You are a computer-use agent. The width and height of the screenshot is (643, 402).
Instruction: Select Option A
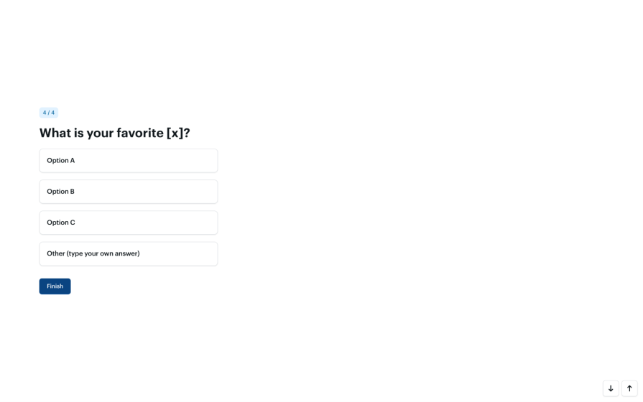(129, 161)
